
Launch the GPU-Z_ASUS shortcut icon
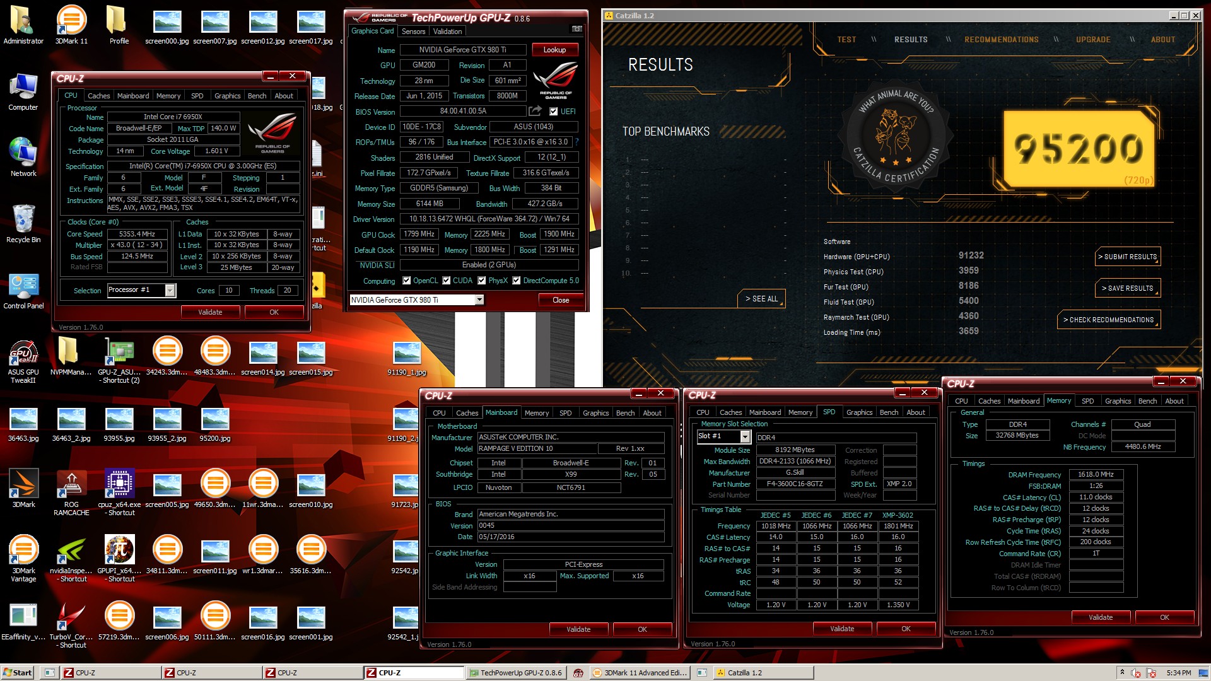coord(119,359)
